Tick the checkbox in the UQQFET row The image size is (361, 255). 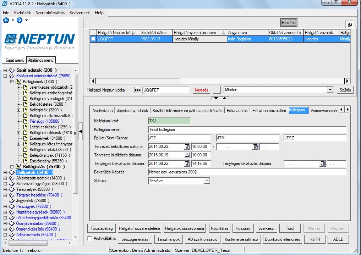click(x=93, y=39)
